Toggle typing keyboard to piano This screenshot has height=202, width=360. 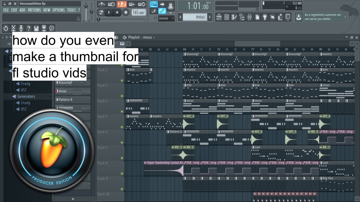154,4
